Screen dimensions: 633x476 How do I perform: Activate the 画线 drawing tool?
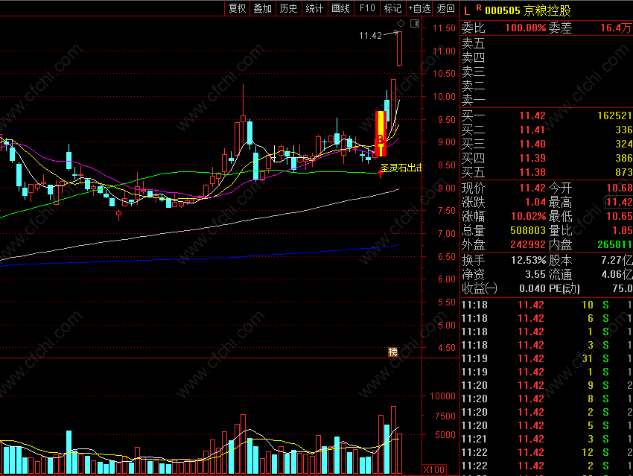tap(340, 8)
